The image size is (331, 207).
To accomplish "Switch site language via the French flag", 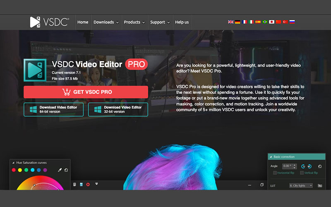I will coord(244,22).
